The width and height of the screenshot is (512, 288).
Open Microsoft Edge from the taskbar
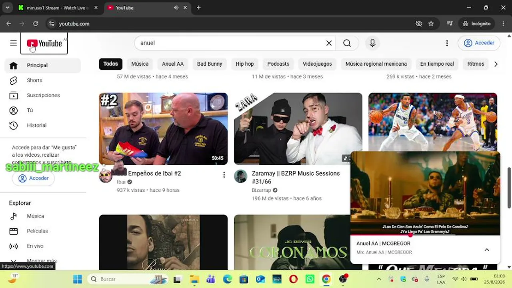227,279
